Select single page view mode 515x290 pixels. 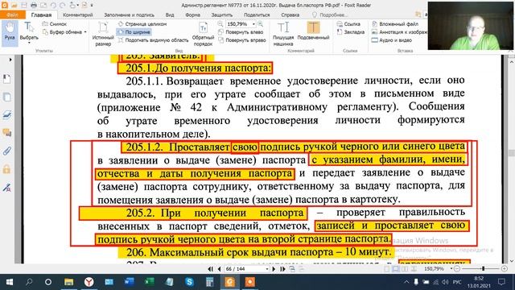pos(387,269)
